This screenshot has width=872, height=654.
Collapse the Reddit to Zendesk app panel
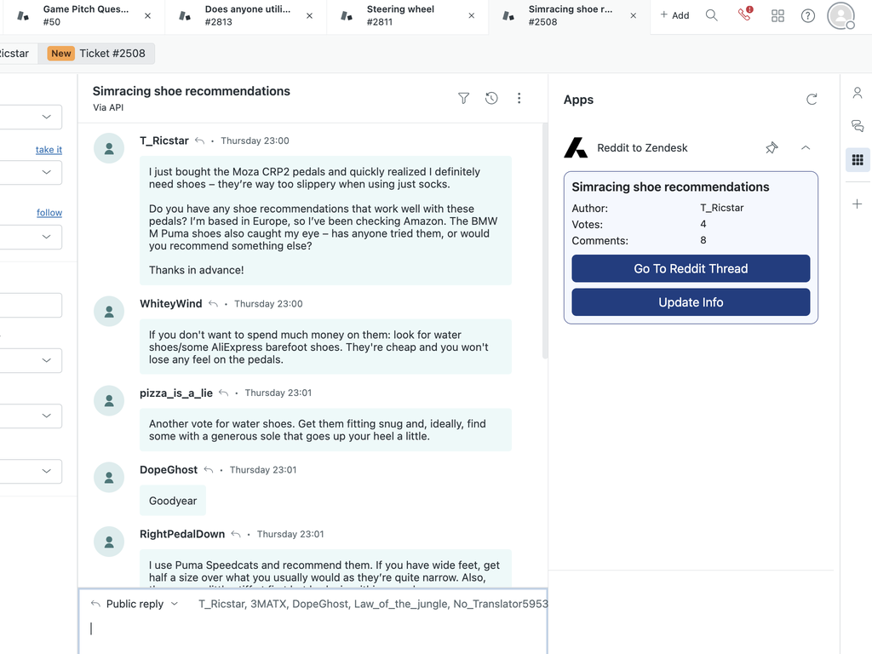point(806,147)
